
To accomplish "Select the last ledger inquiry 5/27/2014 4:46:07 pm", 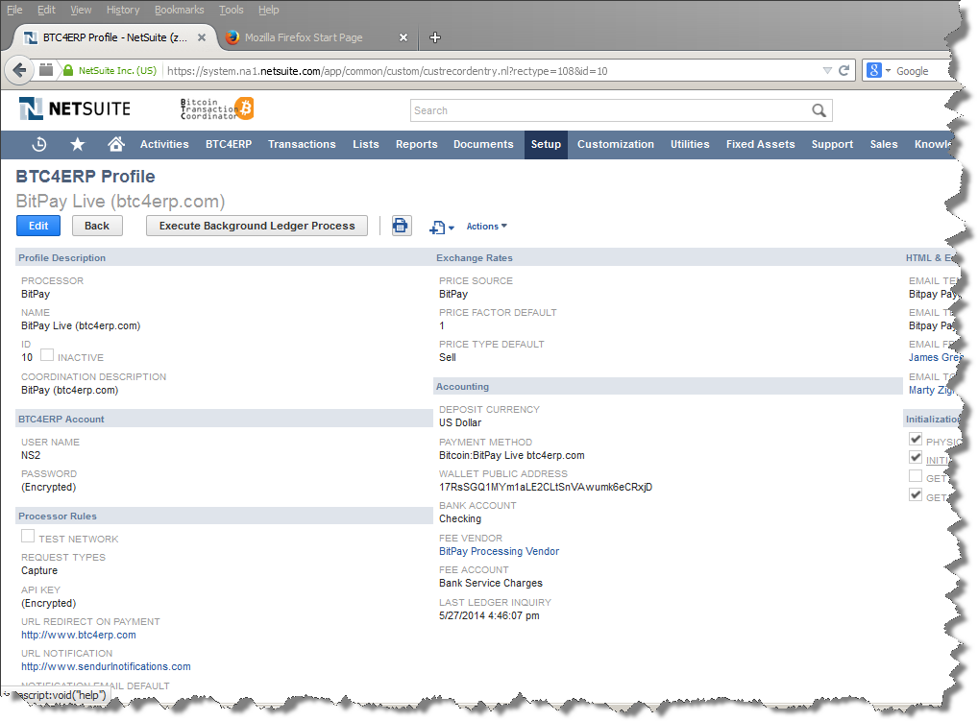I will point(489,615).
